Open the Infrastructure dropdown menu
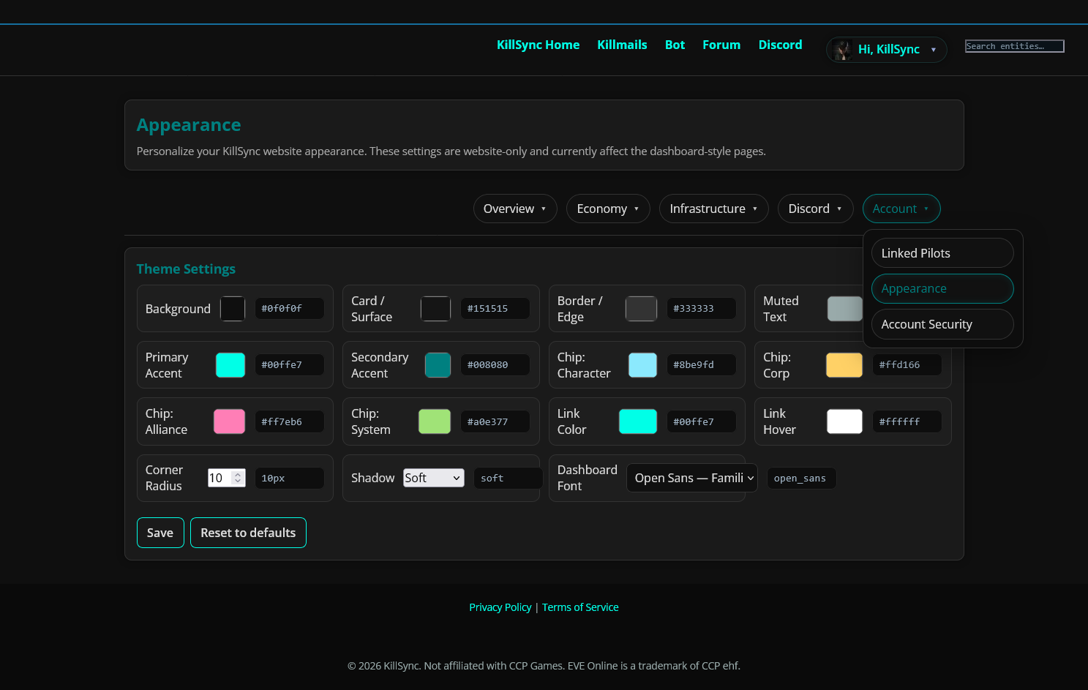1088x690 pixels. [713, 209]
